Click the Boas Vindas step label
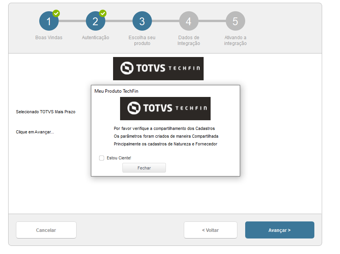 tap(49, 38)
